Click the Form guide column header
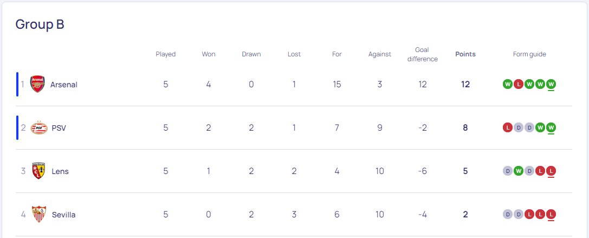Screen dimensions: 589x238 click(x=529, y=54)
